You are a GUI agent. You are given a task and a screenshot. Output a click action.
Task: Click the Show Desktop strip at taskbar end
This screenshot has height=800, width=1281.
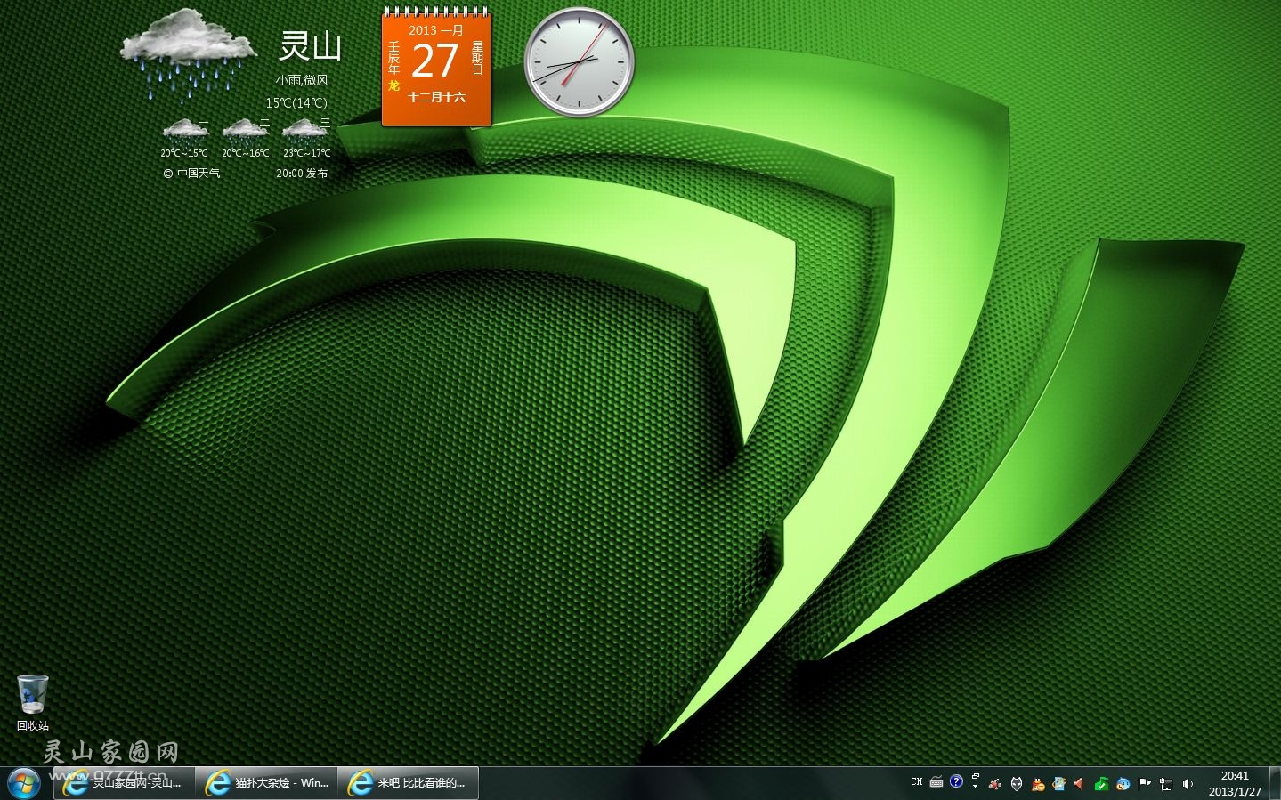[x=1275, y=783]
